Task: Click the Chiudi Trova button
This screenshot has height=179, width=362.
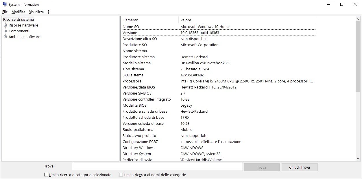Action: 299,167
